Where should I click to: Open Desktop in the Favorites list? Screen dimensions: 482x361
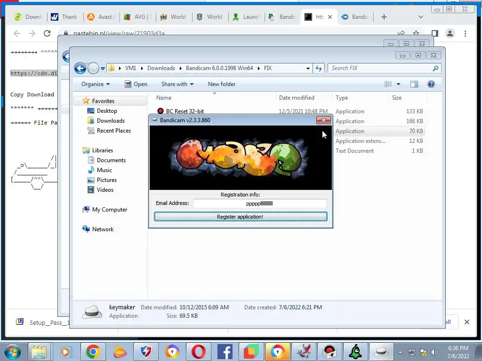coord(107,111)
